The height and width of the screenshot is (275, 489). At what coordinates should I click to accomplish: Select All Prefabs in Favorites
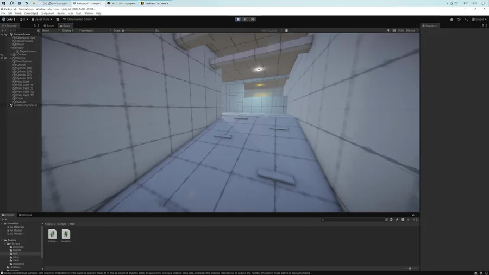click(16, 234)
